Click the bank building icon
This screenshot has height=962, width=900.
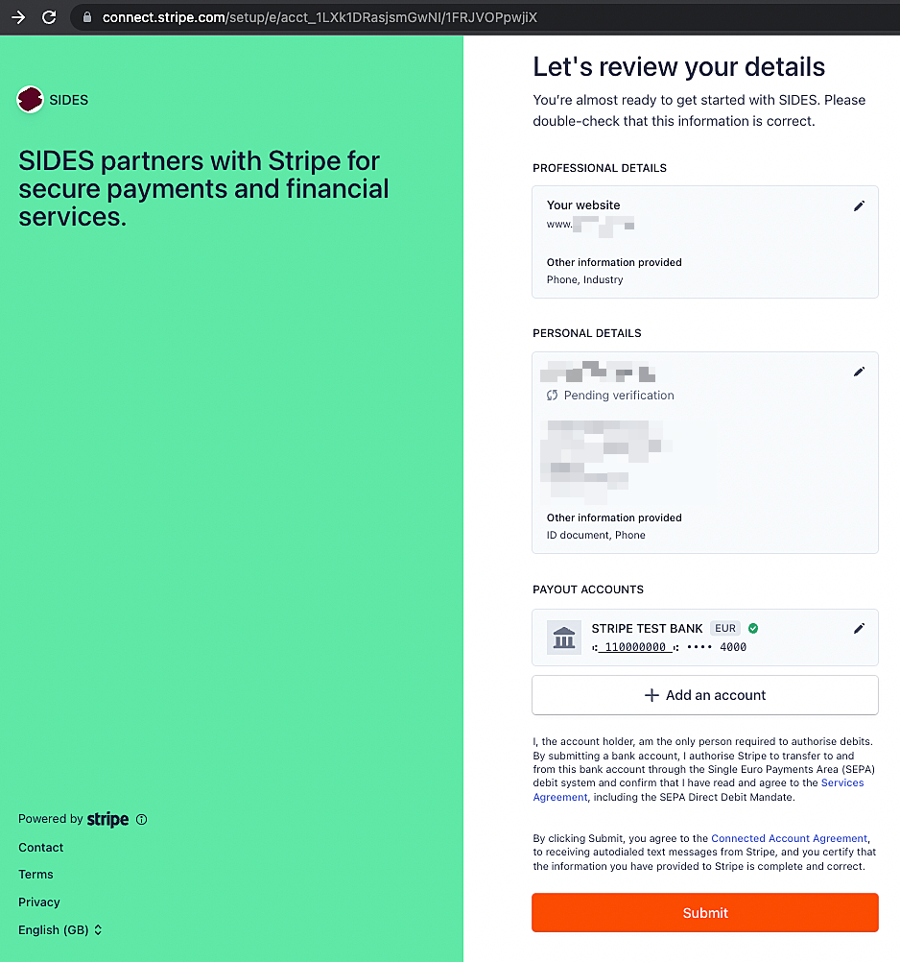(x=564, y=637)
